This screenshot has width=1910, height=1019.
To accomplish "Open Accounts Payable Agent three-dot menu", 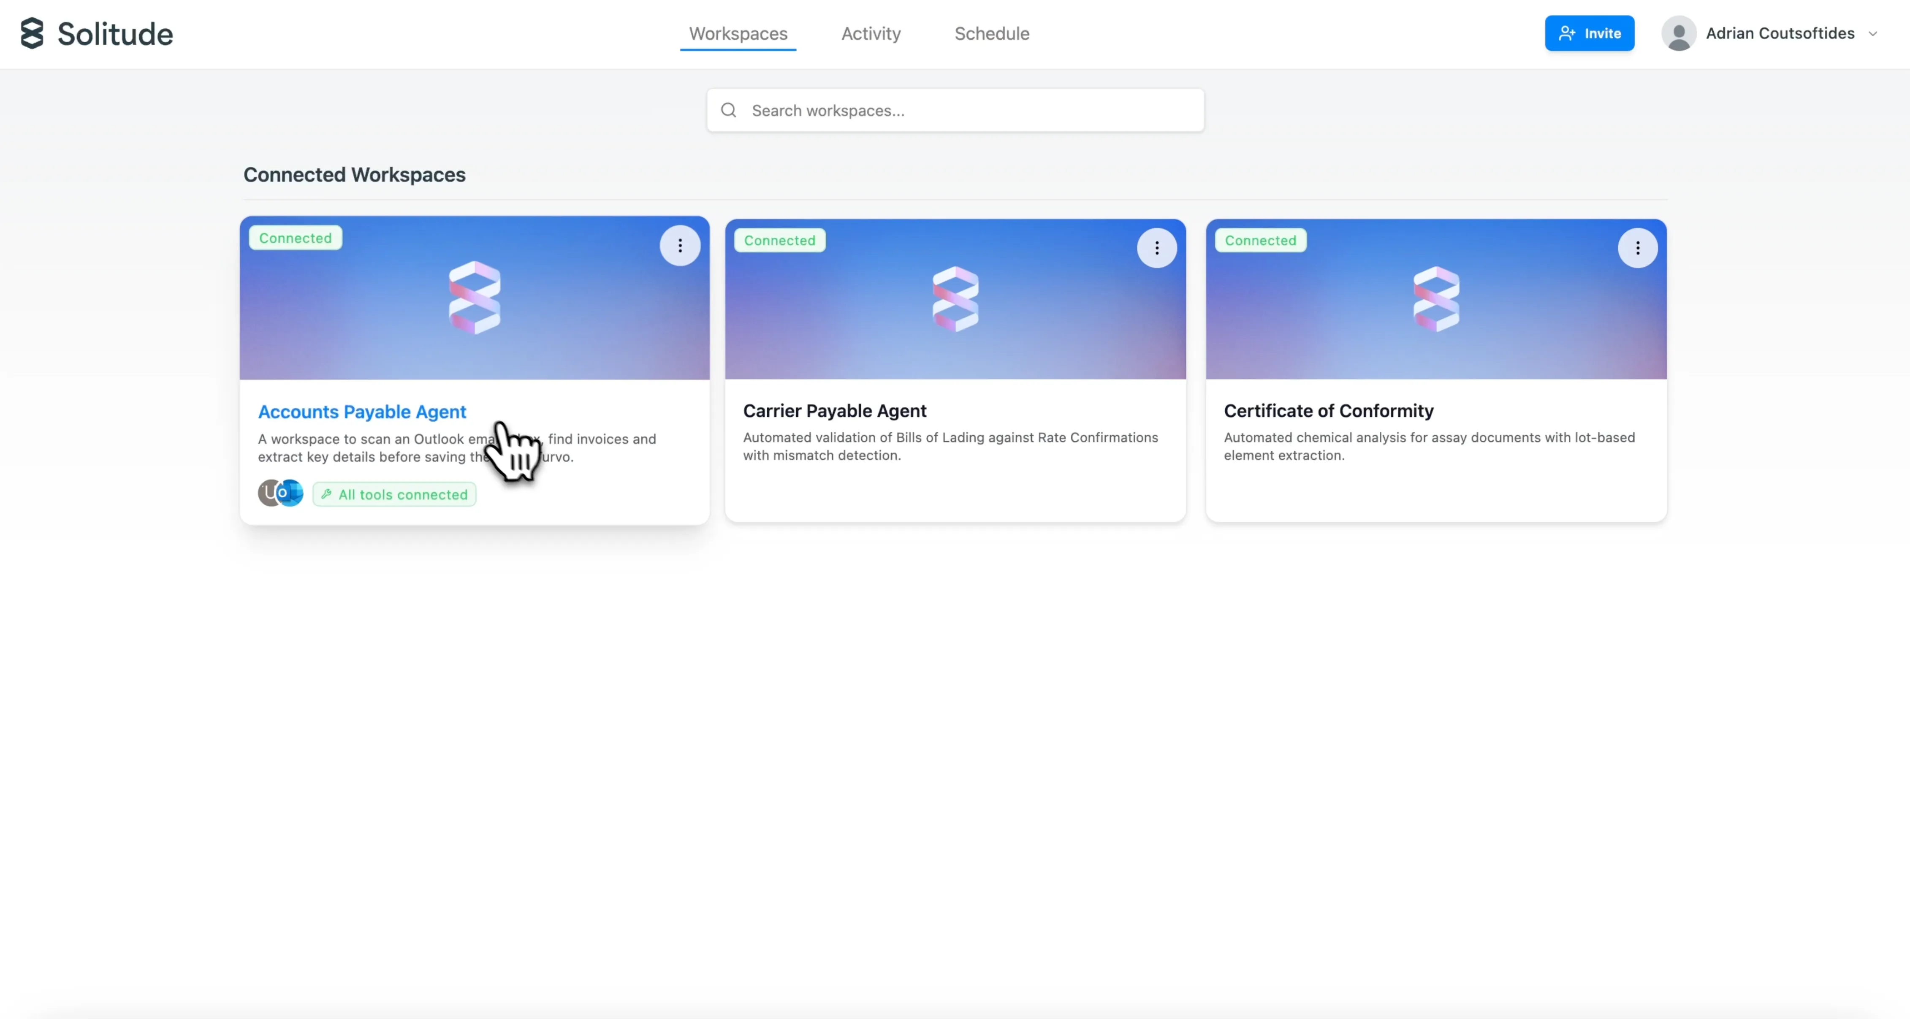I will point(679,246).
